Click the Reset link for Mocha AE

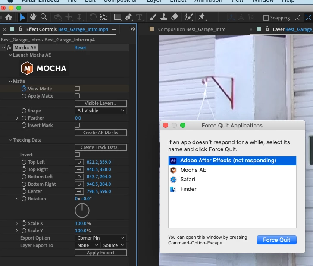click(x=80, y=47)
